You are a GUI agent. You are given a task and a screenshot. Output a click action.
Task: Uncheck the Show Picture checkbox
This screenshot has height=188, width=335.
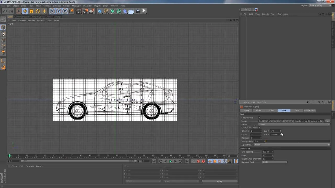(259, 118)
